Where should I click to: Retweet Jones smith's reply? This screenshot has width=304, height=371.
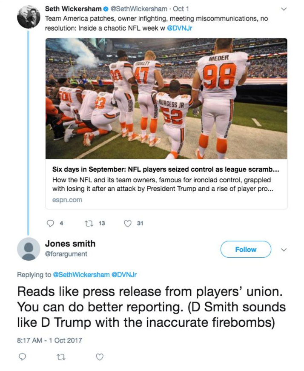[x=61, y=357]
